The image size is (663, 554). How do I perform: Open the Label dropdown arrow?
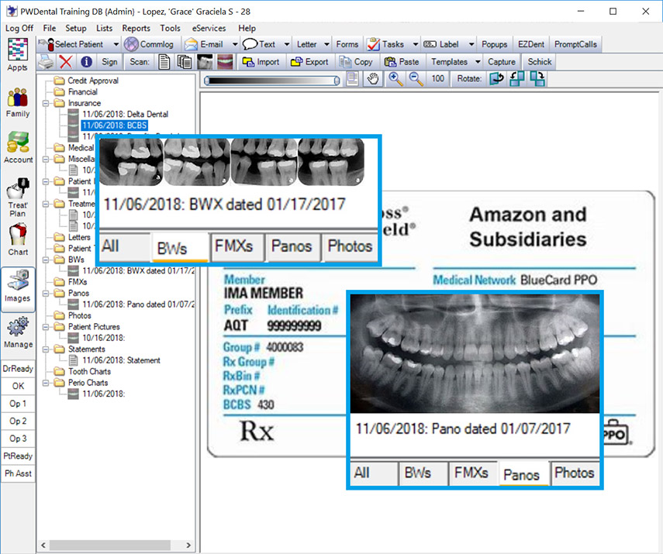pos(471,44)
